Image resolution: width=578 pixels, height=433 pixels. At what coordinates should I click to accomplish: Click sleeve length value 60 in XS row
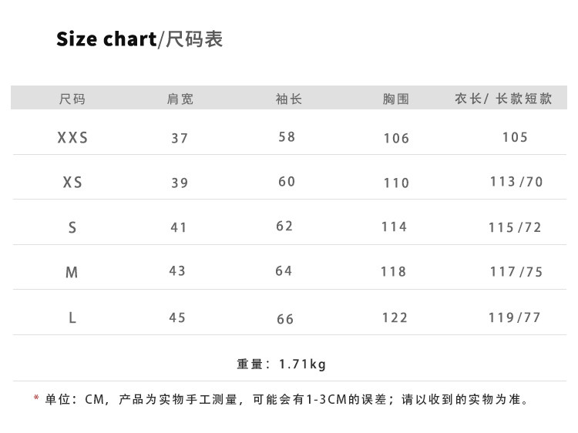pos(287,182)
